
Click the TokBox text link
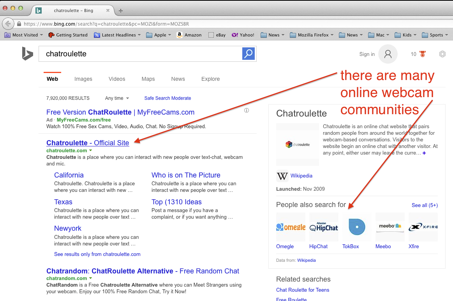click(x=351, y=247)
